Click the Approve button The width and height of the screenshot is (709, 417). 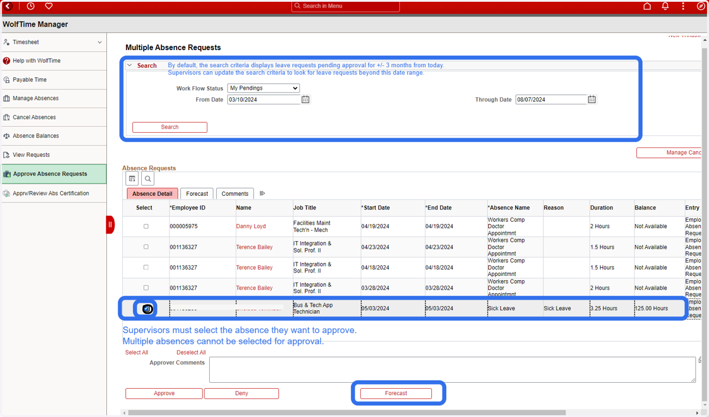tap(164, 393)
